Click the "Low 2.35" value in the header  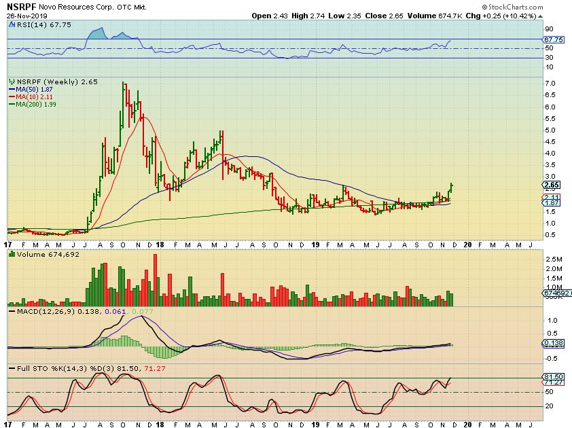345,16
